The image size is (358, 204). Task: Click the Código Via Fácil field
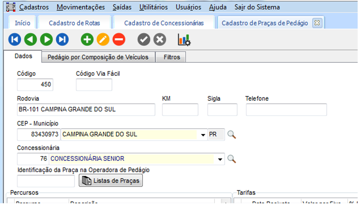tap(94, 85)
